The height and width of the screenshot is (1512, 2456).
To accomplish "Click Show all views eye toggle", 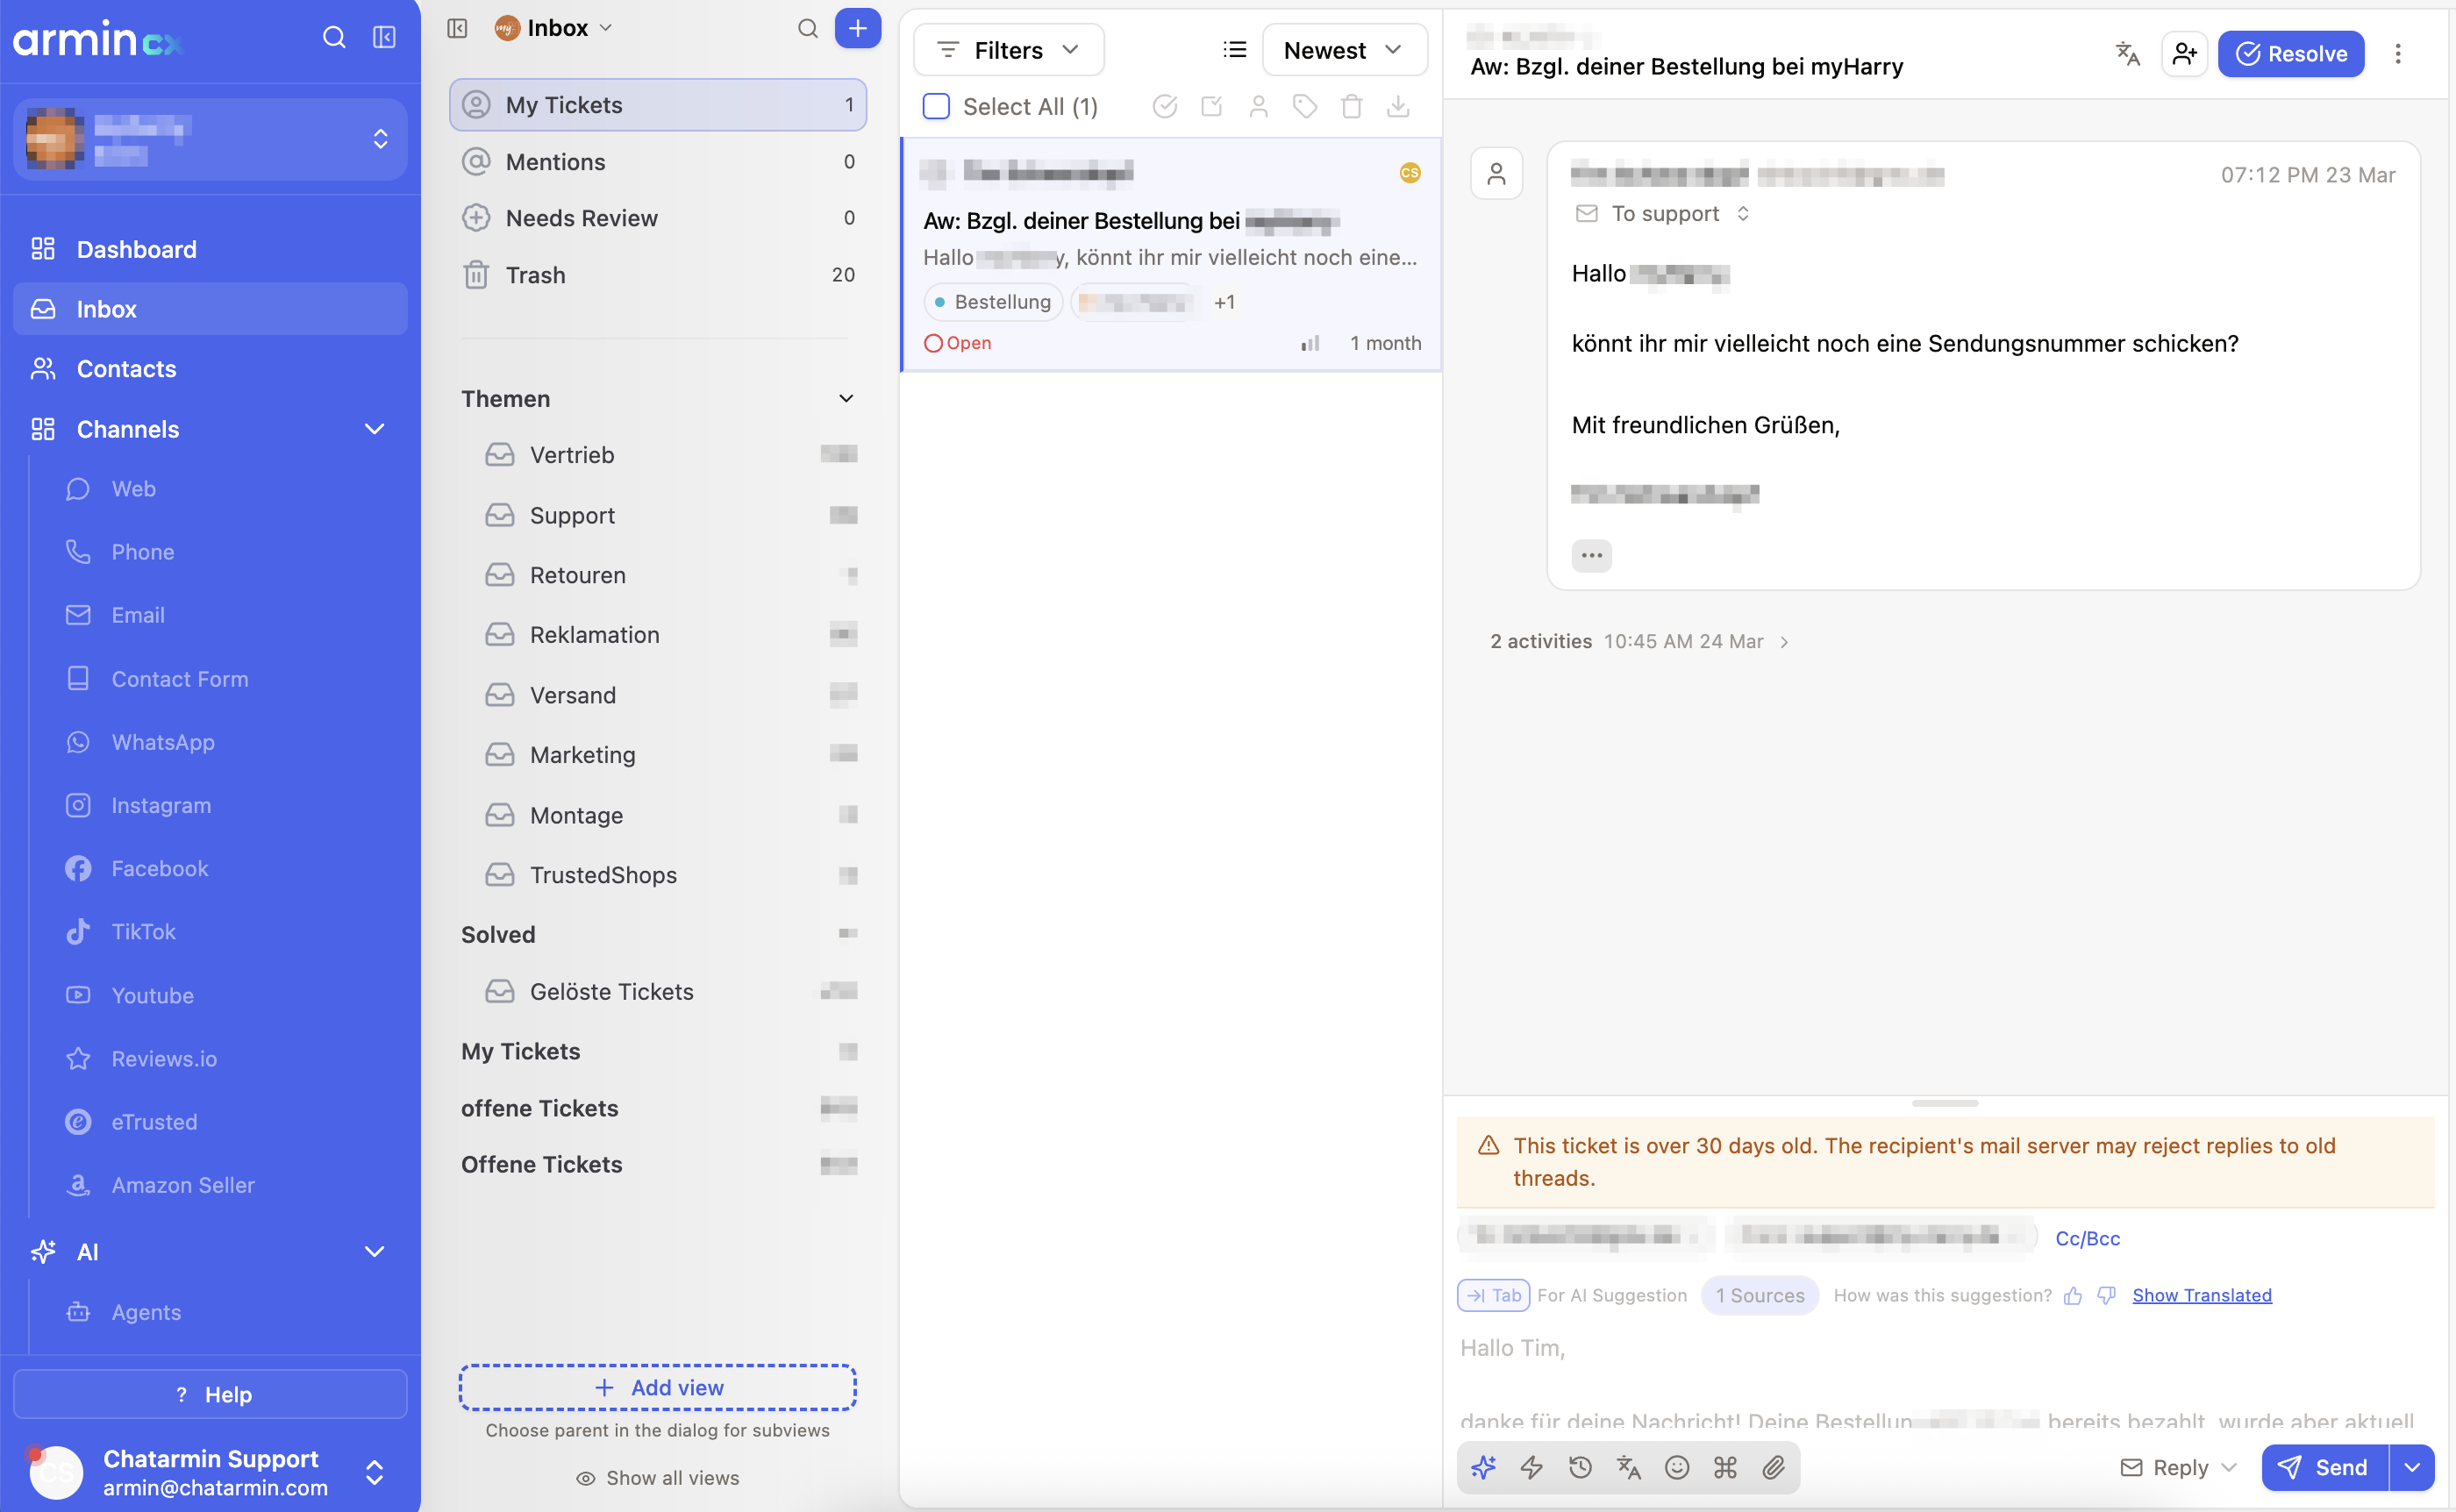I will tap(657, 1478).
